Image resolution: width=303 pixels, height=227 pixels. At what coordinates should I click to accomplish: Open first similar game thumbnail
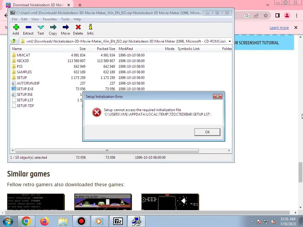[36, 202]
